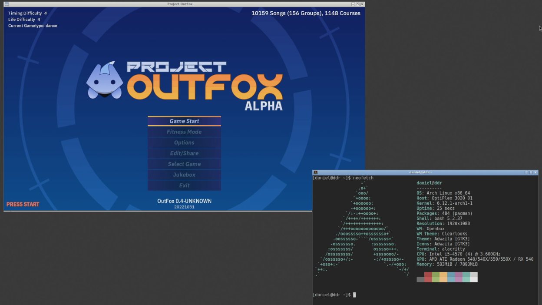Image resolution: width=542 pixels, height=305 pixels.
Task: Click the Host: OptiPlex 3020 line
Action: coord(444,198)
